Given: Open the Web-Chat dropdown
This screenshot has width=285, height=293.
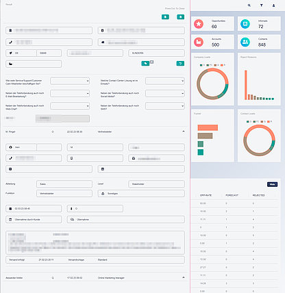Looking at the screenshot, I should (x=70, y=106).
